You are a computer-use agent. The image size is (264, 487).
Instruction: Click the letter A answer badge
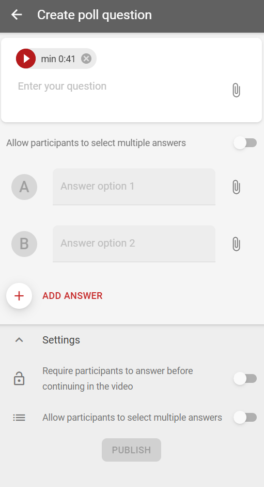point(24,187)
